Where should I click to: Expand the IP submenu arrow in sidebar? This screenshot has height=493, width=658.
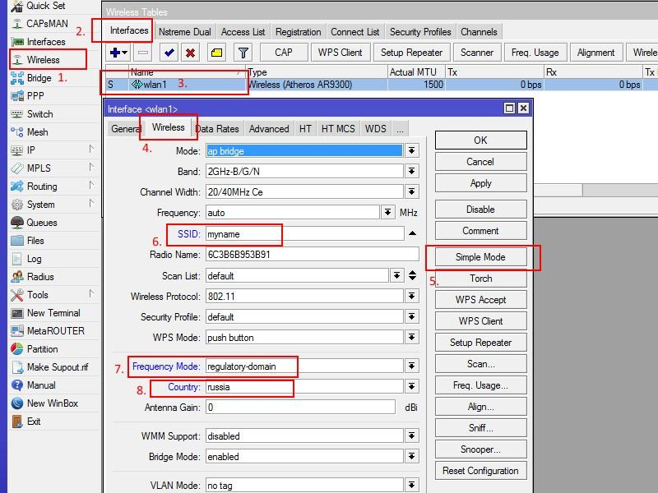coord(91,150)
